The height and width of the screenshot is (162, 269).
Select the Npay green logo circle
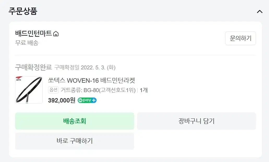coord(81,100)
